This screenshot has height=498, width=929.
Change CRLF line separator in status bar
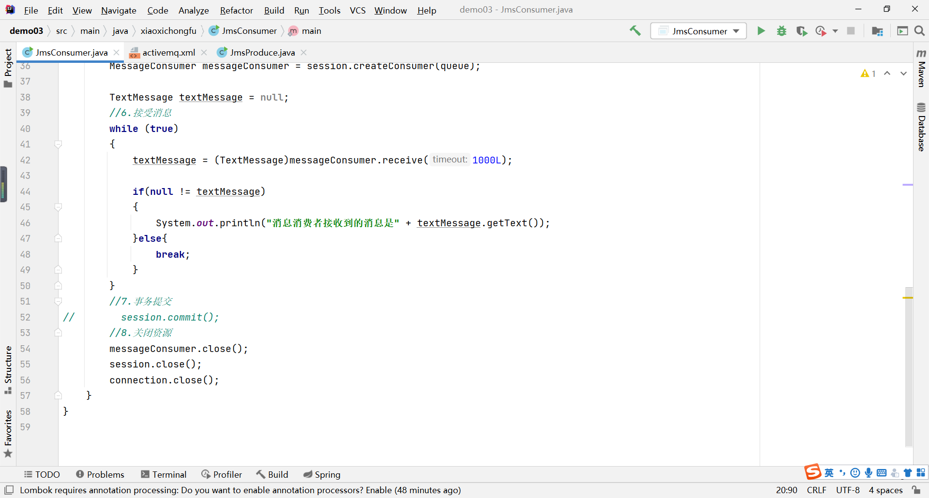click(816, 490)
